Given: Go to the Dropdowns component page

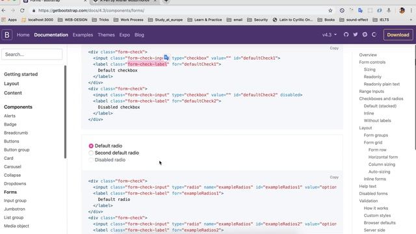Looking at the screenshot, I should tap(15, 183).
